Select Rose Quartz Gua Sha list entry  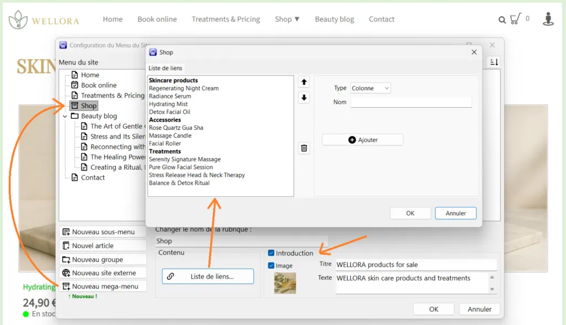pos(176,128)
